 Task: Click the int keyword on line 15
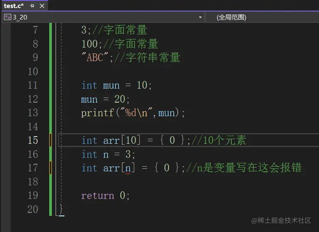coord(89,140)
